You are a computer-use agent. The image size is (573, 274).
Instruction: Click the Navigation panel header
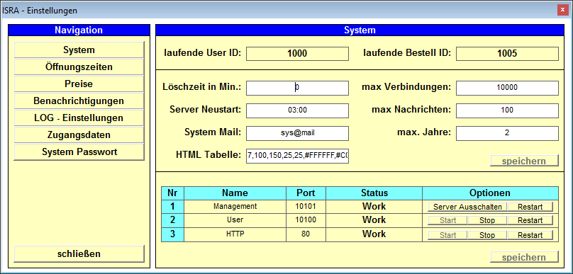coord(79,30)
